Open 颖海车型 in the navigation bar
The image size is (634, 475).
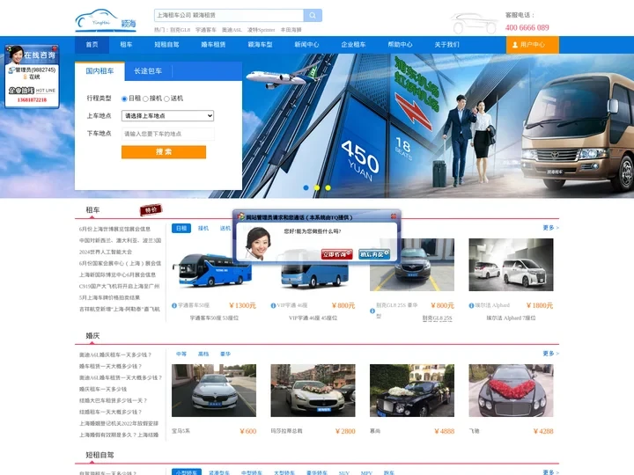point(260,45)
